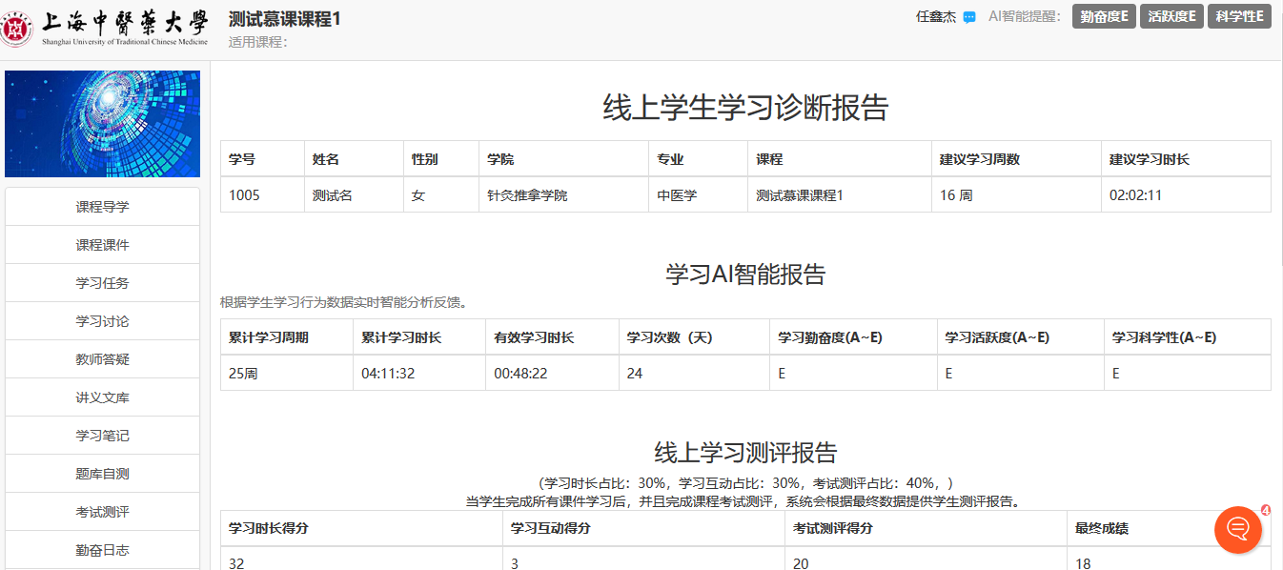Open 题库自测 in the sidebar
The width and height of the screenshot is (1283, 570).
103,474
